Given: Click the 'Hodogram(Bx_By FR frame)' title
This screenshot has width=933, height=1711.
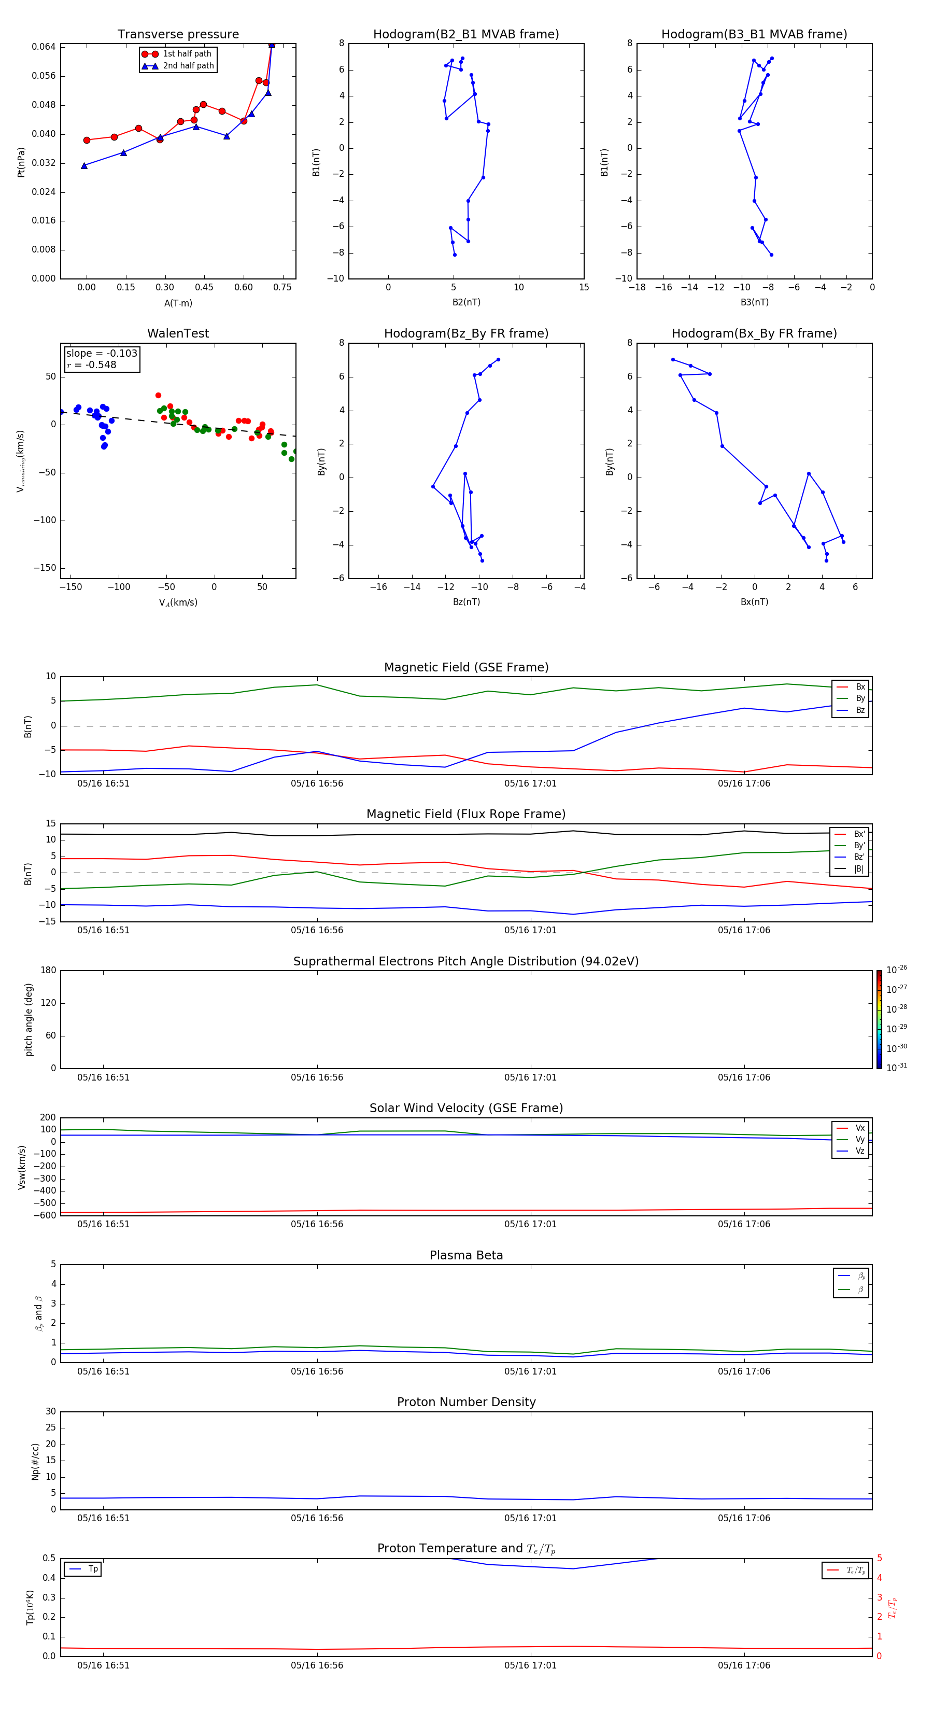Looking at the screenshot, I should click(x=754, y=333).
